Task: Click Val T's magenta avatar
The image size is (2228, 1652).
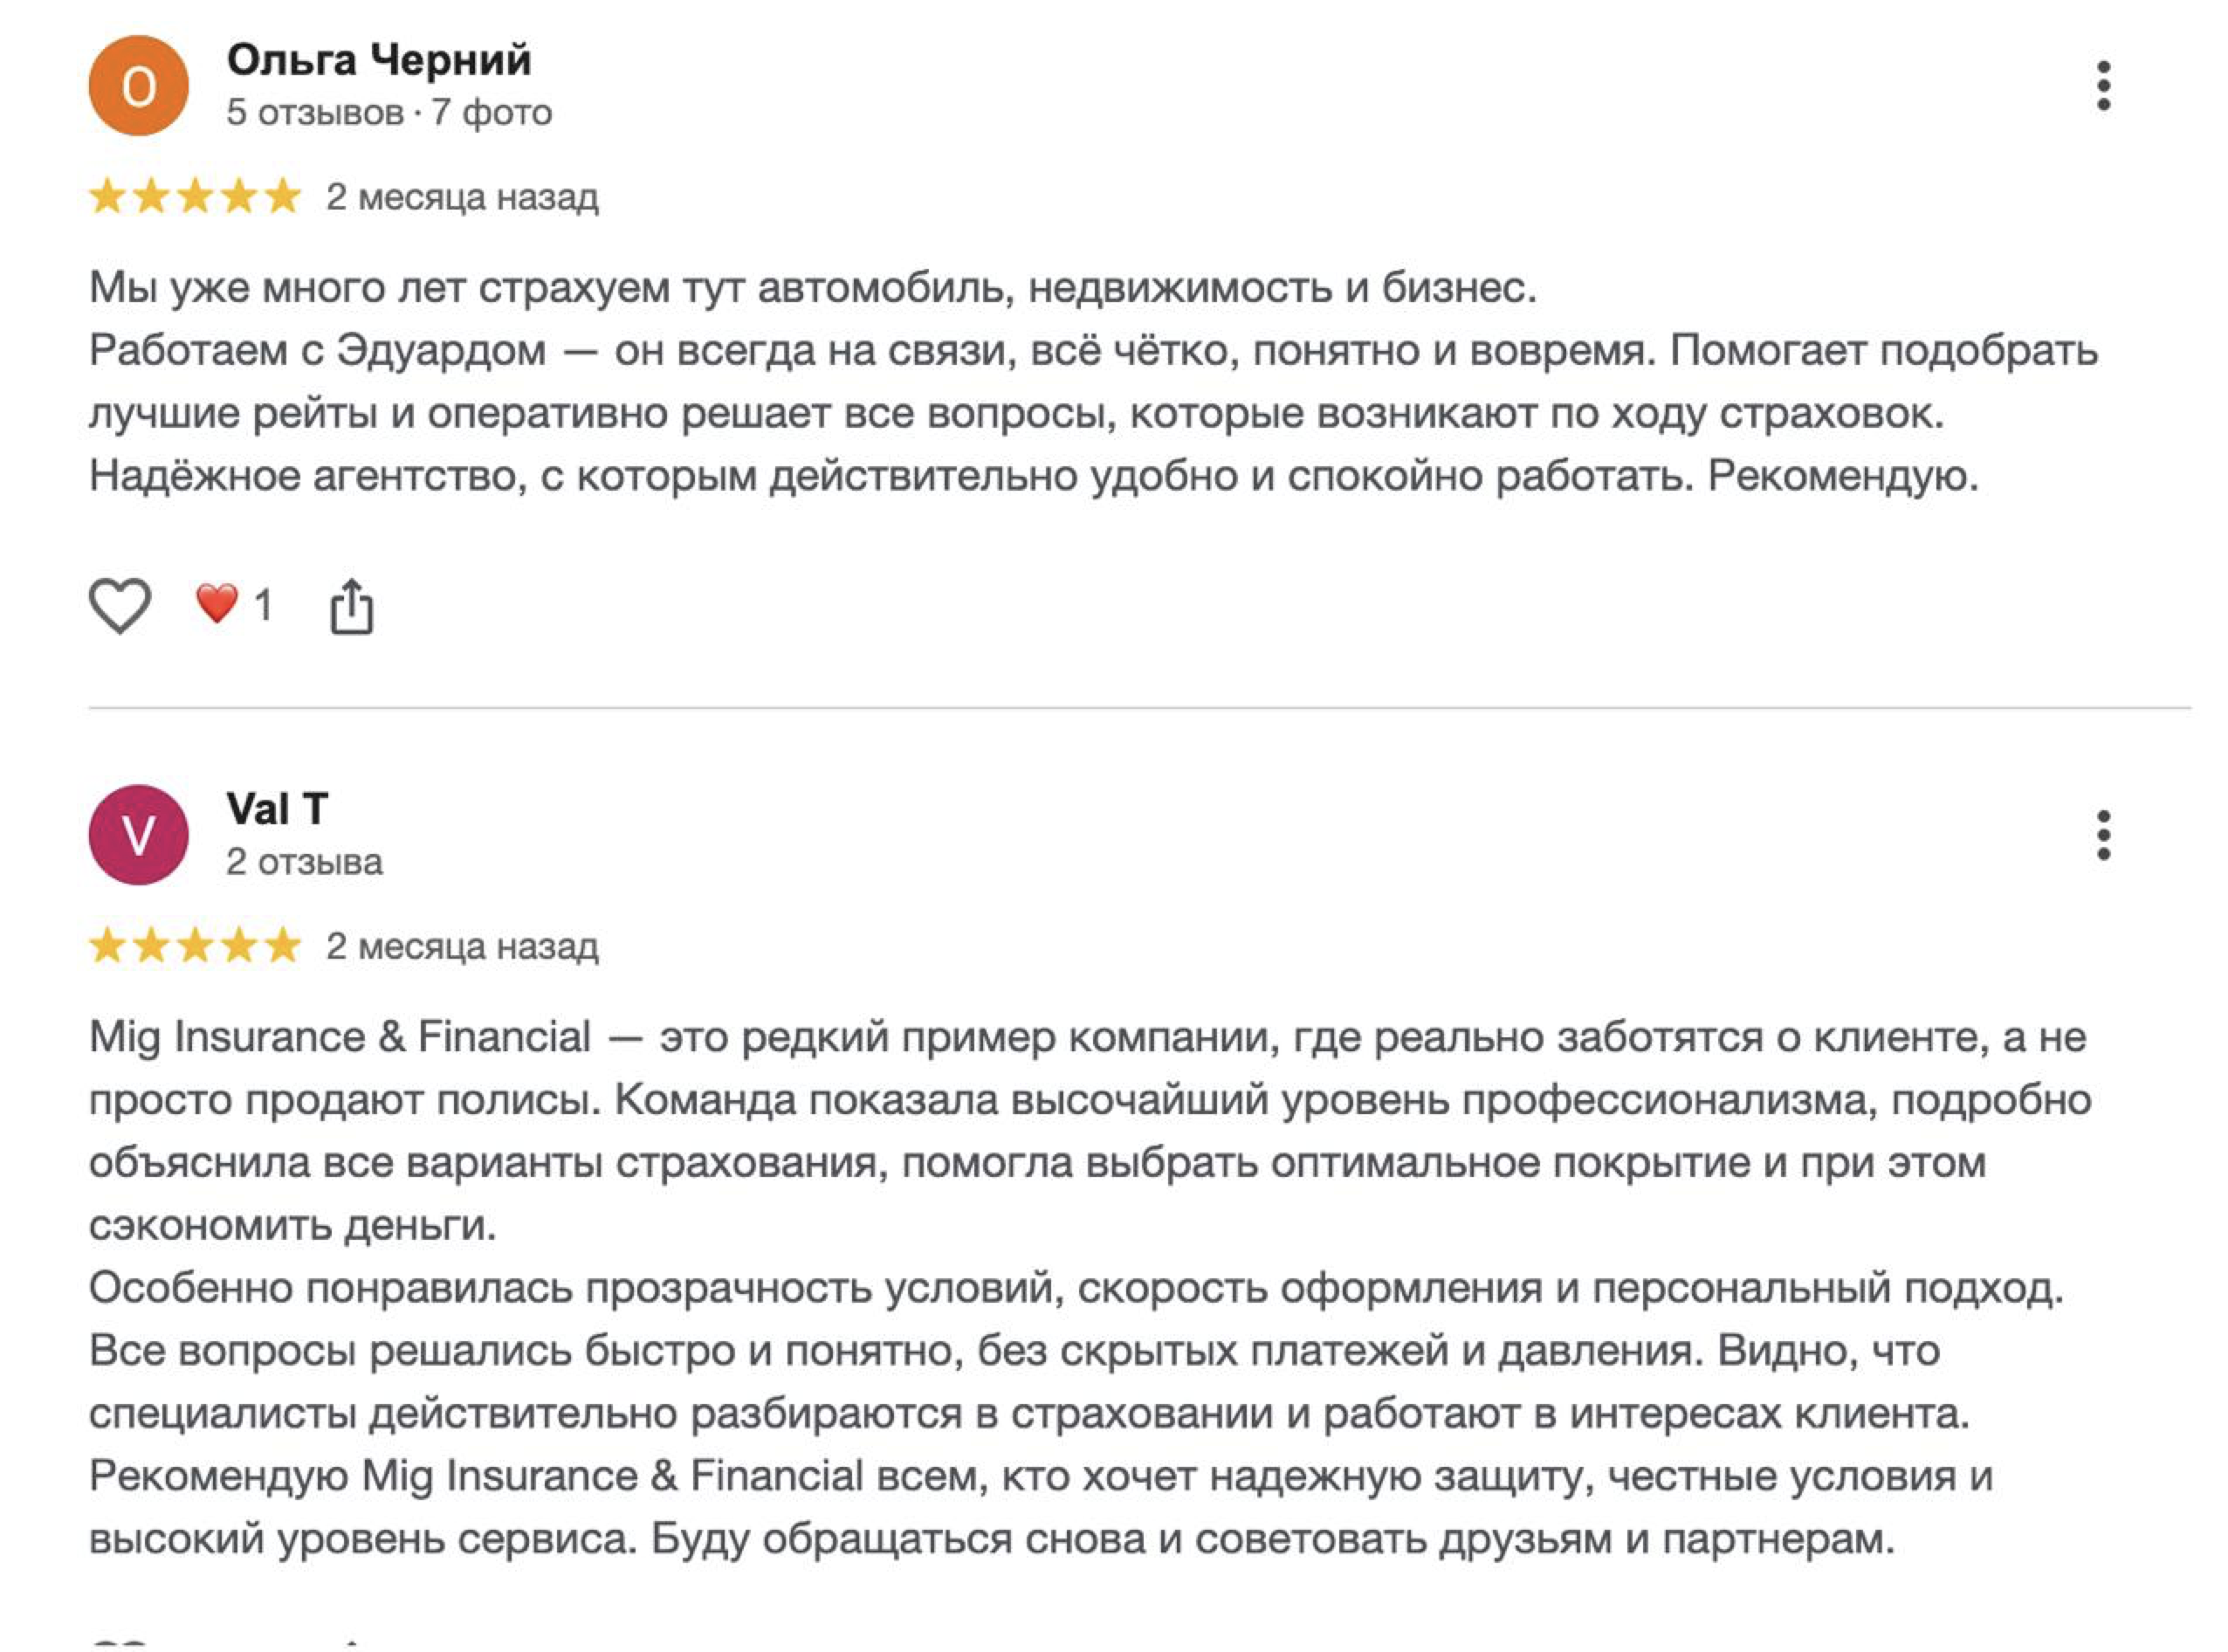Action: coord(139,835)
